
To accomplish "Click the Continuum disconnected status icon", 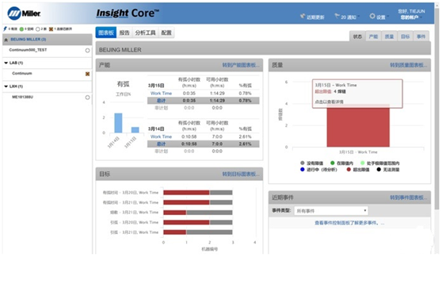I will (x=87, y=74).
